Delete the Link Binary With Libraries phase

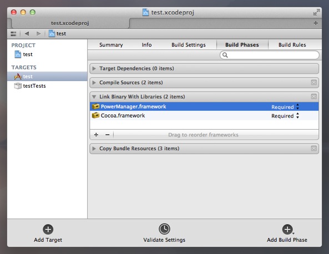click(313, 96)
